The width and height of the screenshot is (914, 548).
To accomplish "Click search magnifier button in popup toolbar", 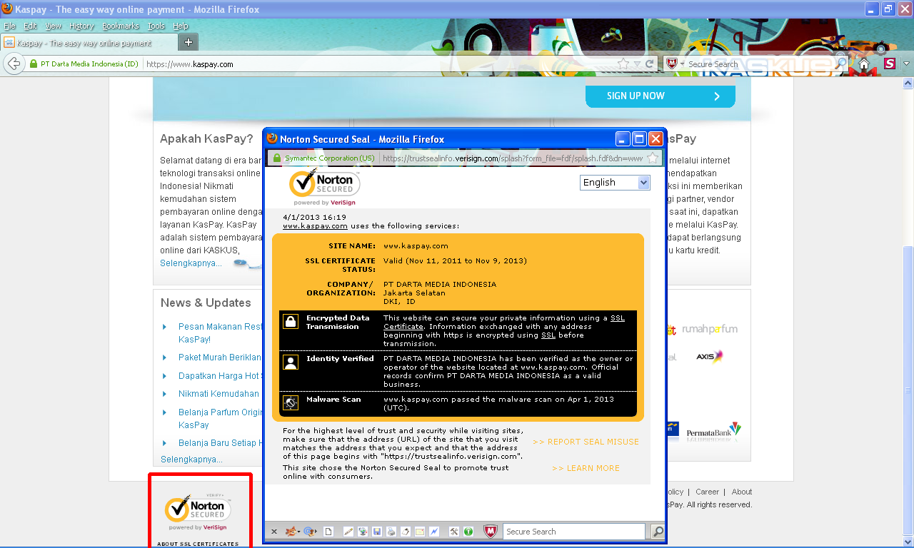I will pyautogui.click(x=658, y=532).
